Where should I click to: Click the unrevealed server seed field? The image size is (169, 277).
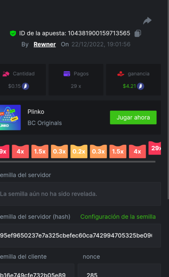click(x=80, y=194)
